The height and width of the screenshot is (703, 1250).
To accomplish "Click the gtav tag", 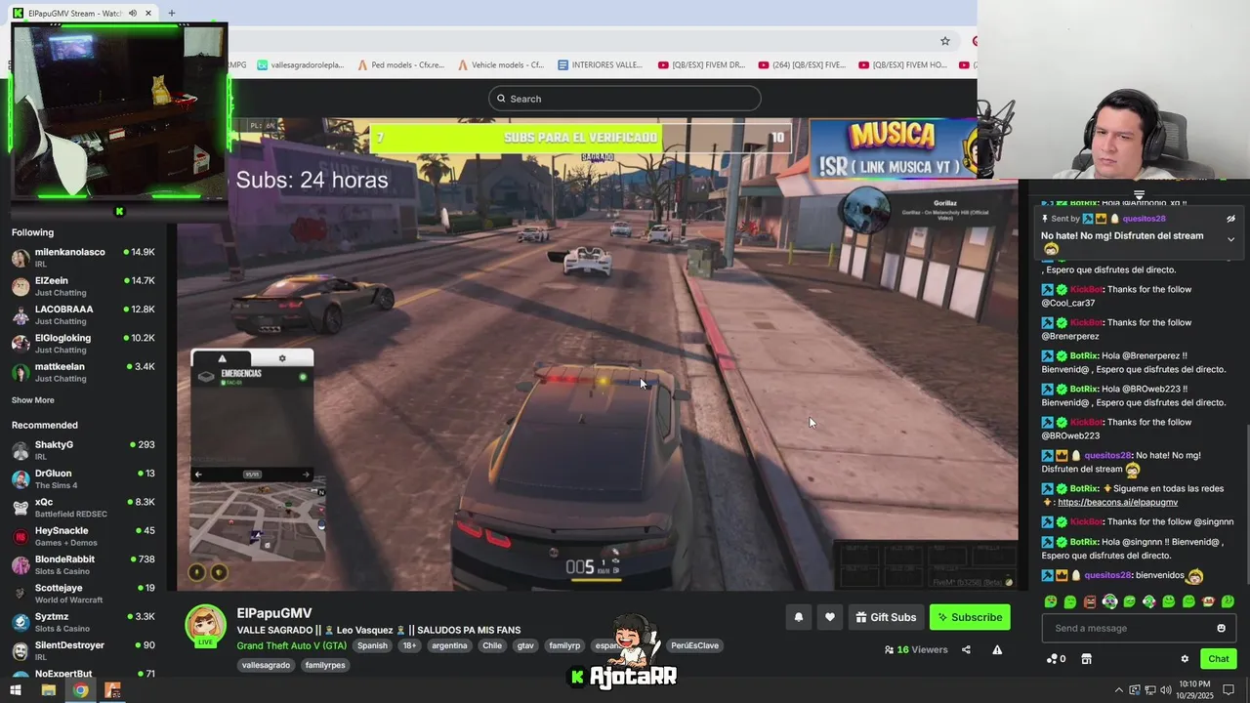I will (525, 645).
